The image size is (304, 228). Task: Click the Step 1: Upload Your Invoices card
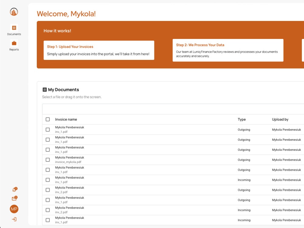click(99, 50)
